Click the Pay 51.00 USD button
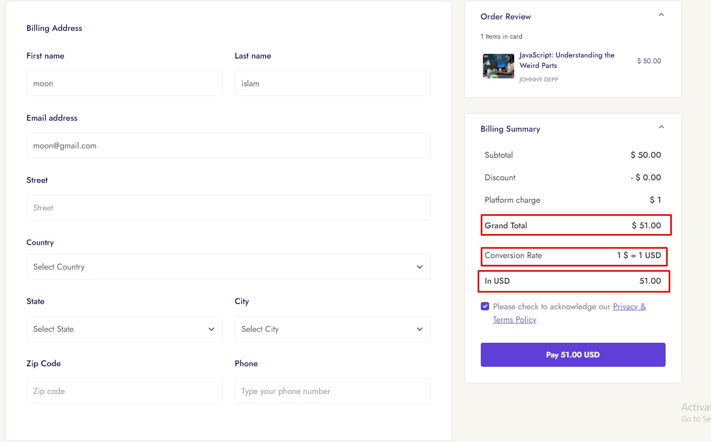Screen dimensions: 711x442 pyautogui.click(x=573, y=355)
